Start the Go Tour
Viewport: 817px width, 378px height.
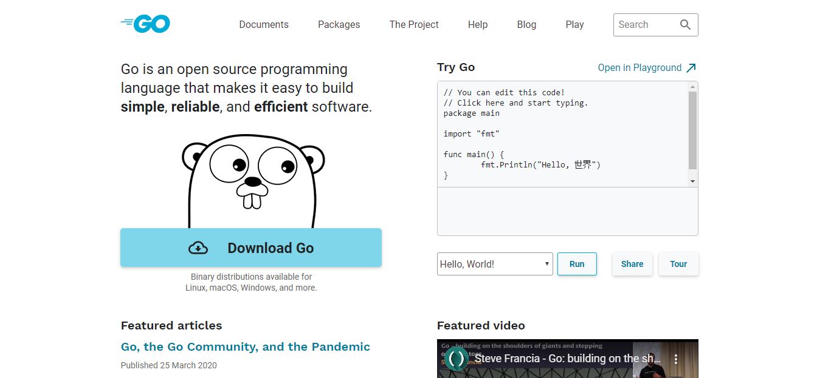pos(678,264)
